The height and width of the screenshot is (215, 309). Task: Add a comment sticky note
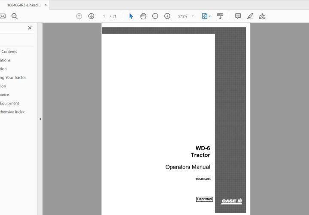[x=238, y=16]
